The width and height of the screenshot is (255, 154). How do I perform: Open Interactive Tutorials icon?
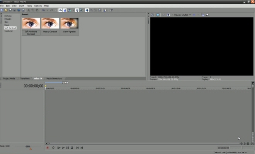pyautogui.click(x=105, y=10)
